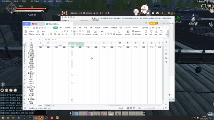The image size is (214, 120).
Task: Open the Table Style (表格样式) dropdown
Action: pos(137,31)
